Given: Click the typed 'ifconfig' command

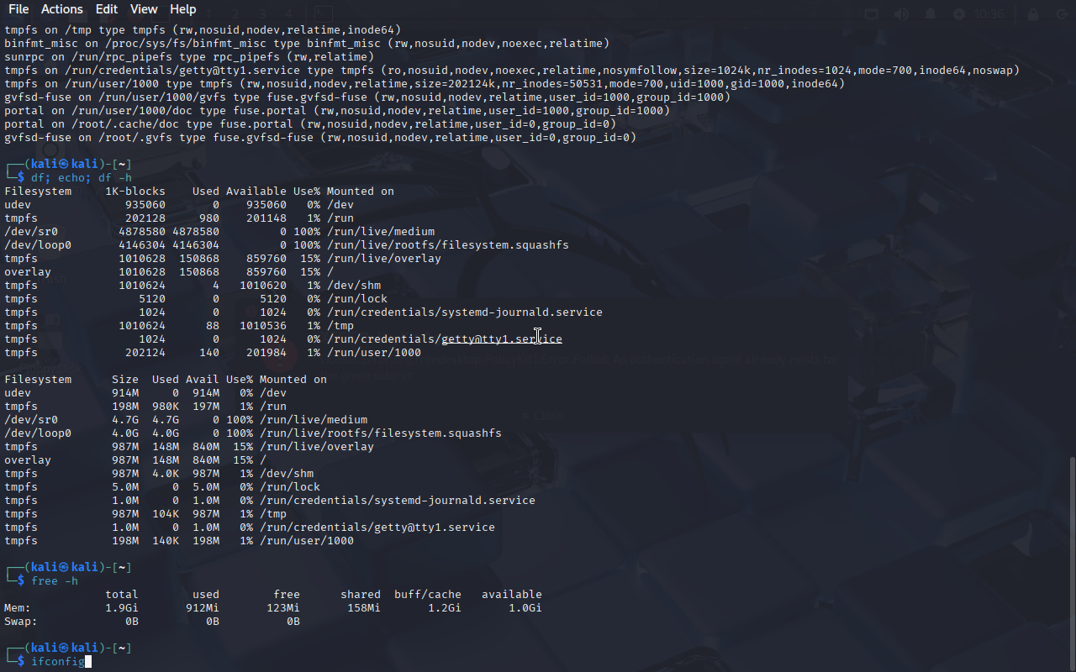Looking at the screenshot, I should pos(58,662).
